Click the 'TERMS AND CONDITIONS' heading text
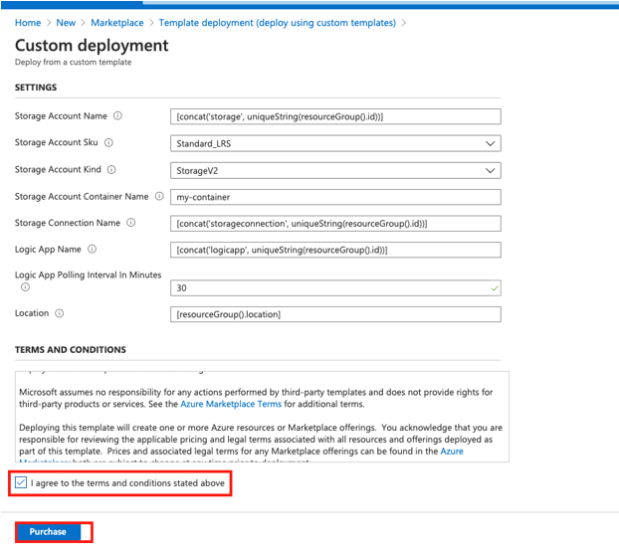 pos(71,349)
